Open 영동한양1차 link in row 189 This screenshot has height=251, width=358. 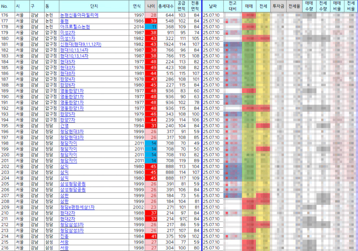click(72, 91)
